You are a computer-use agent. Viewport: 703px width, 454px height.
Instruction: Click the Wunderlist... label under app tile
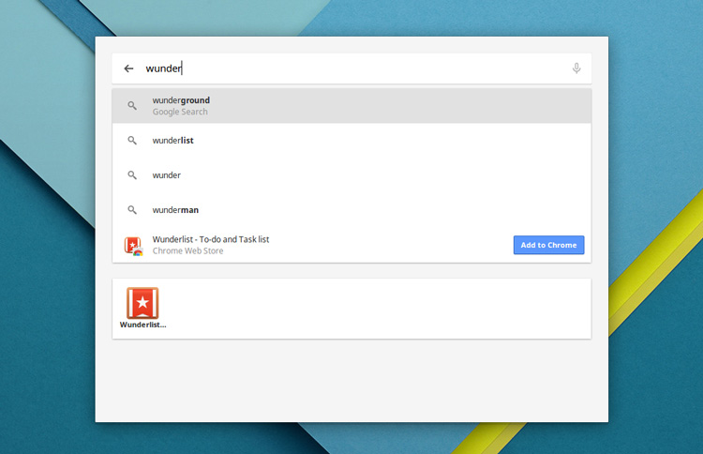[142, 325]
